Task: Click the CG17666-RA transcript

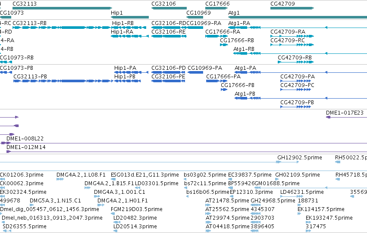Action: (216, 36)
